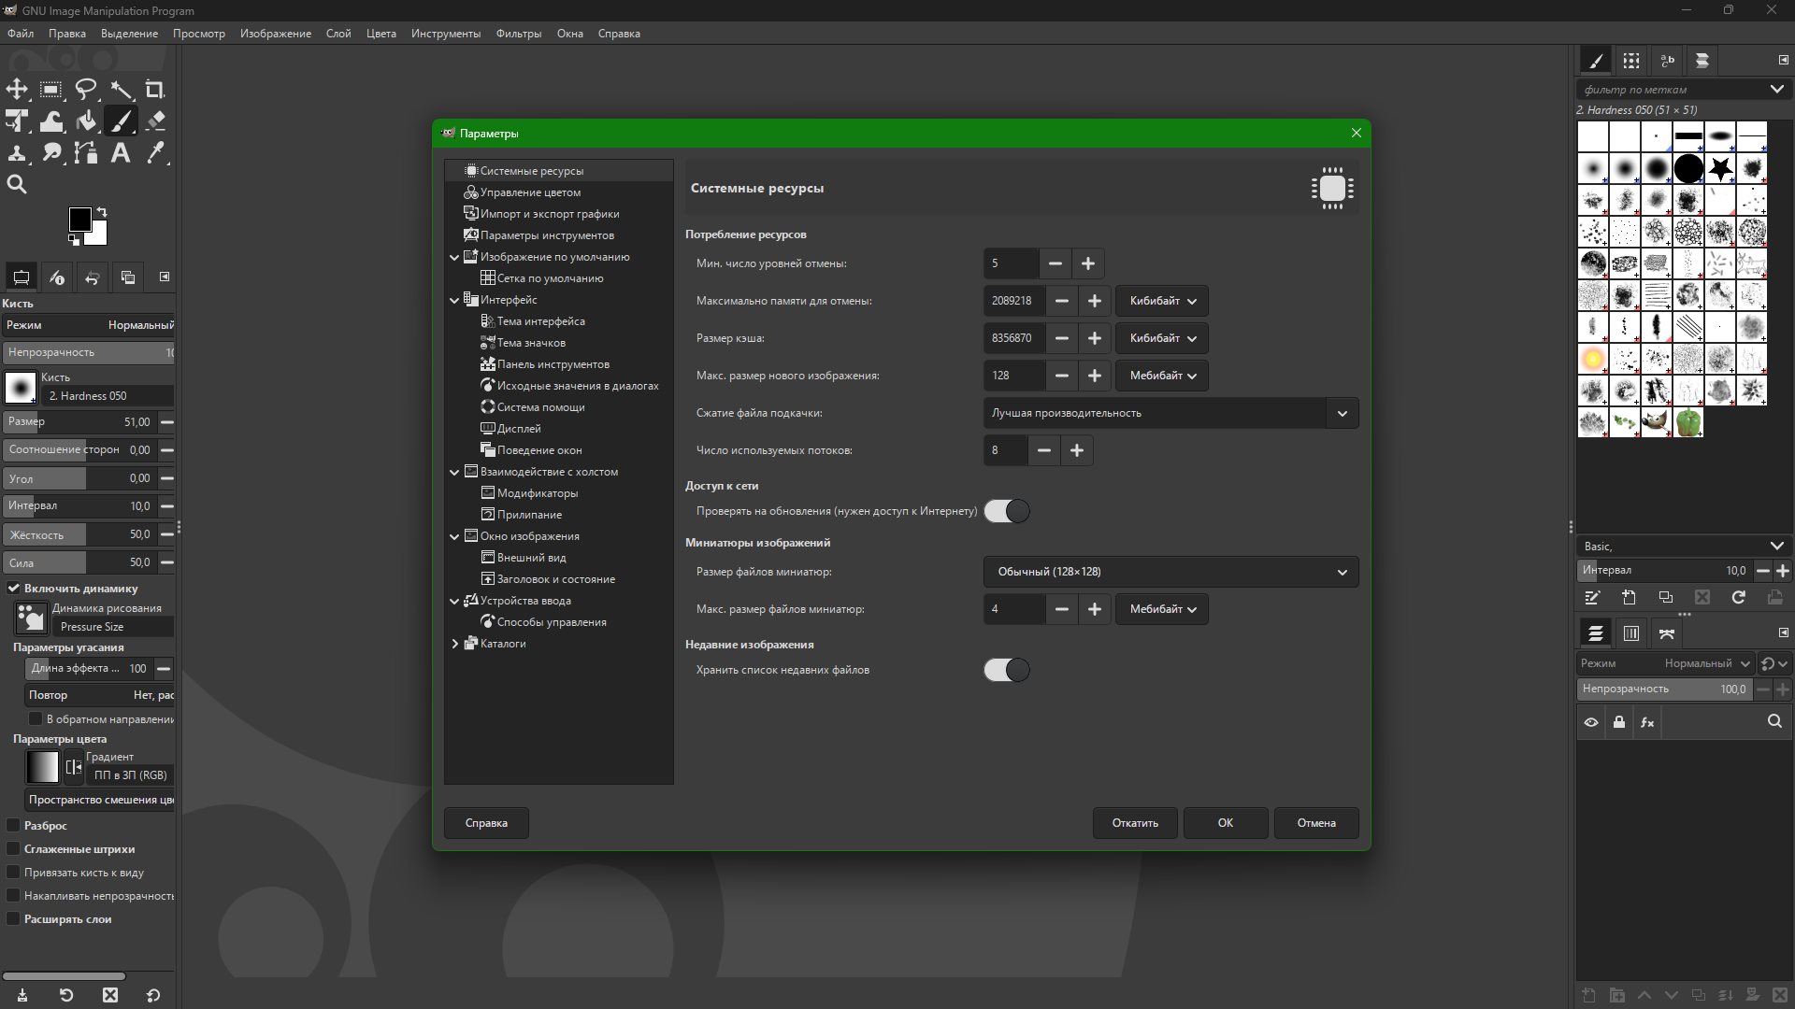Select the Warp Transform tool
The height and width of the screenshot is (1009, 1795).
tap(51, 121)
